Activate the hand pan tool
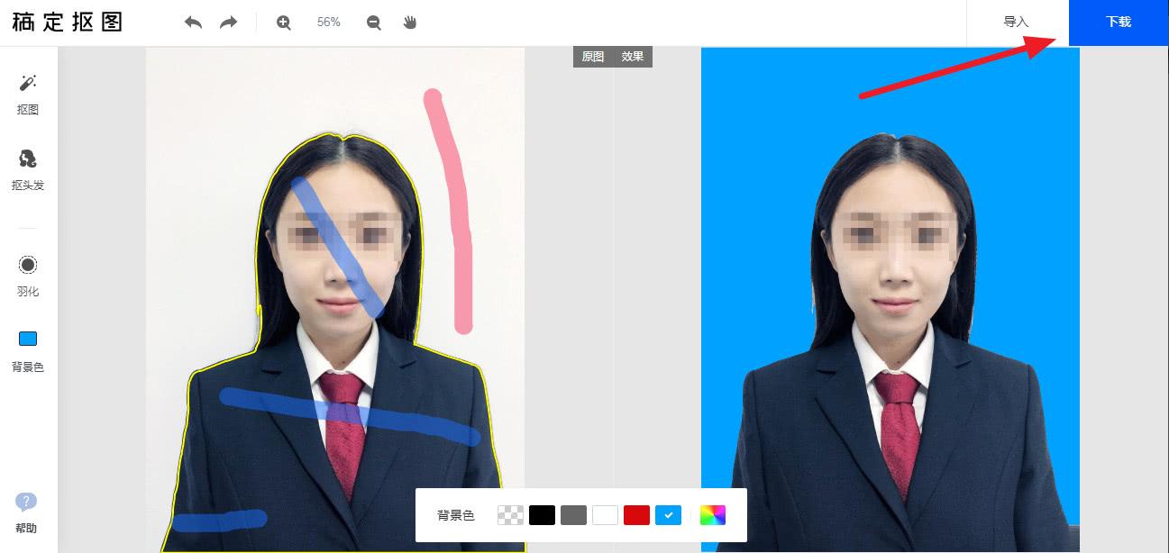 pyautogui.click(x=409, y=22)
